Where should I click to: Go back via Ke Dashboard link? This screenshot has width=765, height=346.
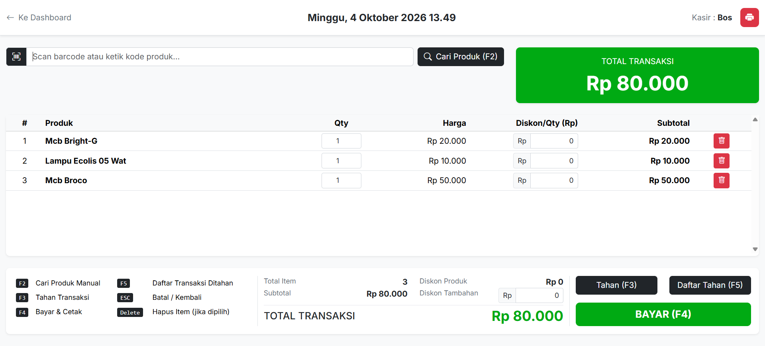click(x=39, y=18)
